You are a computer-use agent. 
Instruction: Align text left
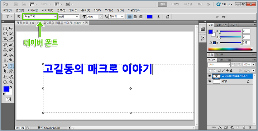130,16
